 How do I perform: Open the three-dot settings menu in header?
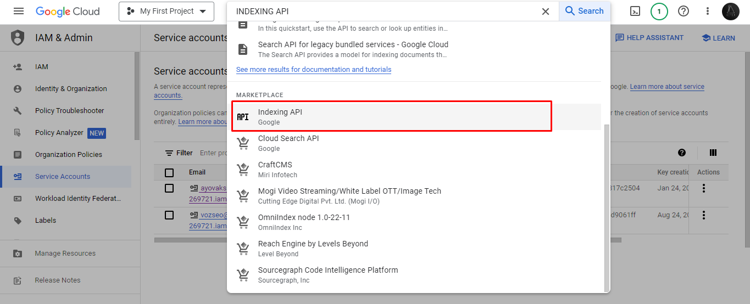pos(708,11)
